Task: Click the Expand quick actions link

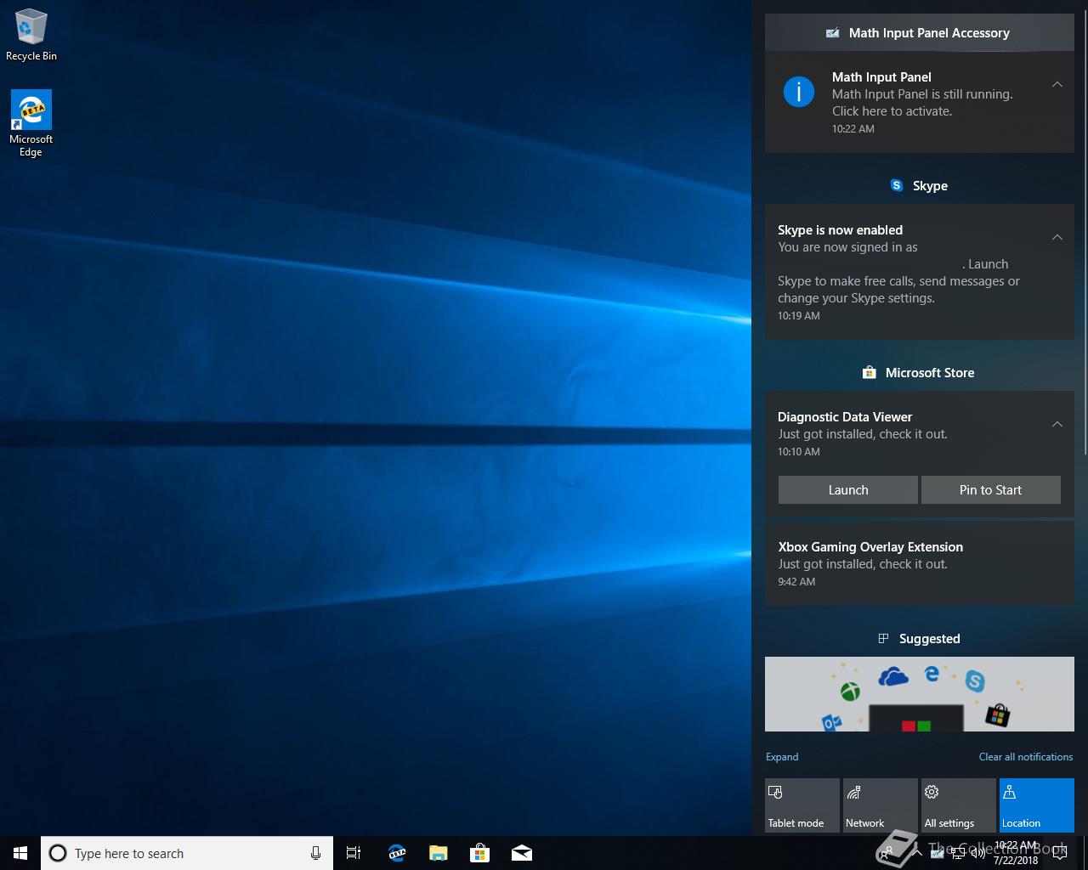Action: (782, 757)
